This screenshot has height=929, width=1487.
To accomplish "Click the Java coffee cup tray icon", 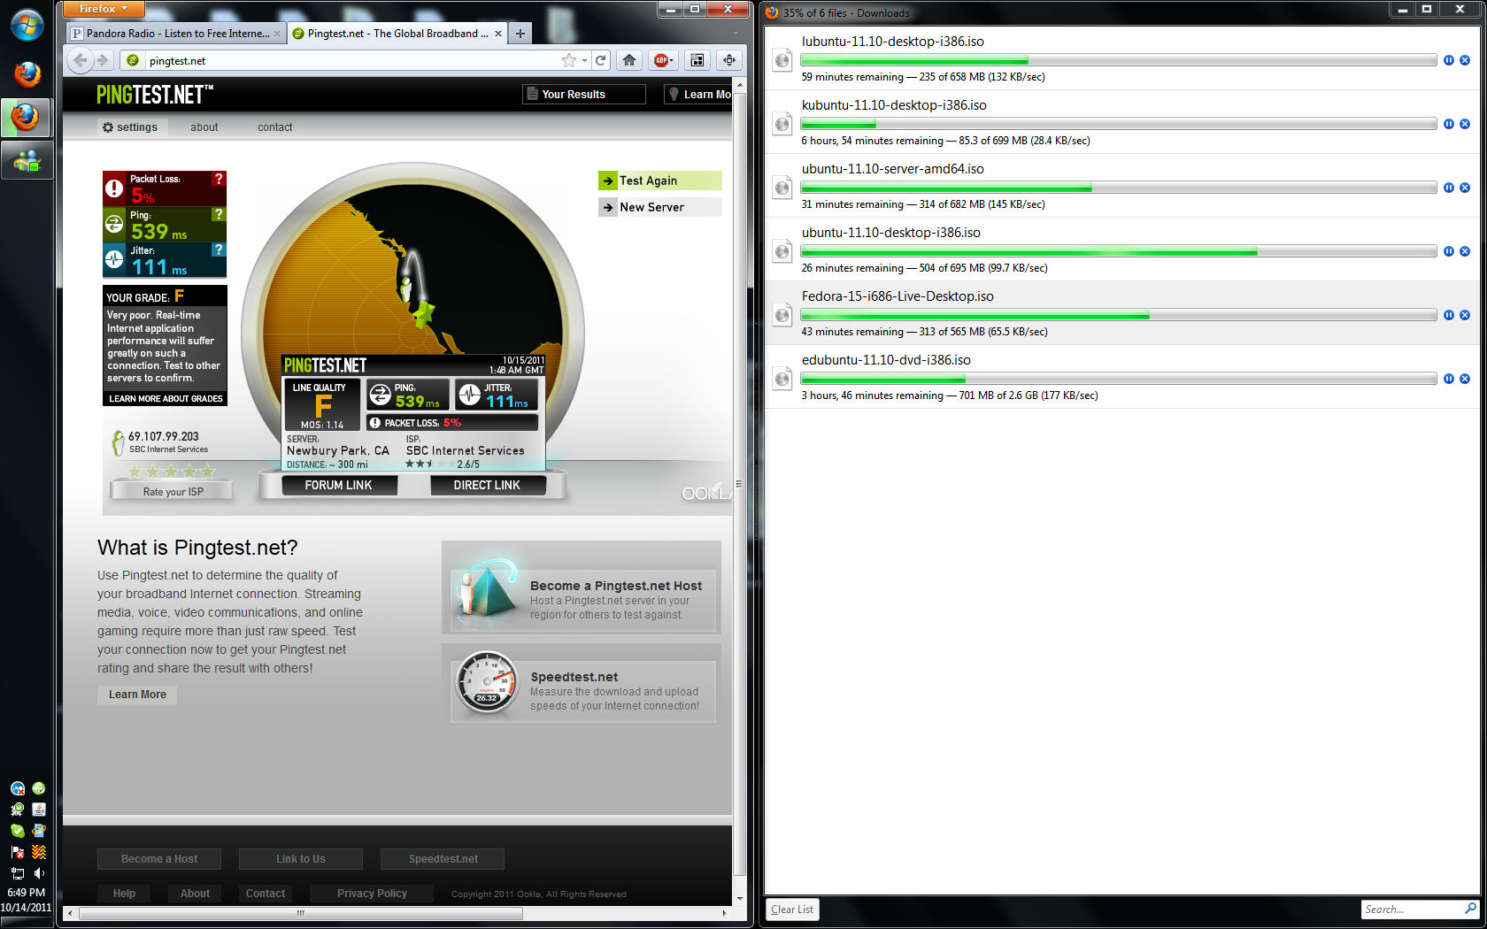I will coord(39,809).
